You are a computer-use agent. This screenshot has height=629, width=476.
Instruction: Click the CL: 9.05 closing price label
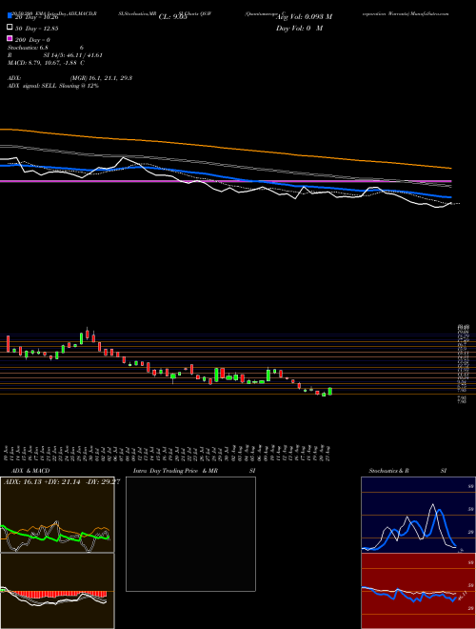point(173,17)
